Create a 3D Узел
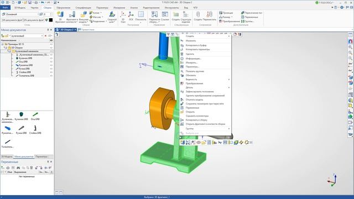 pos(123,17)
